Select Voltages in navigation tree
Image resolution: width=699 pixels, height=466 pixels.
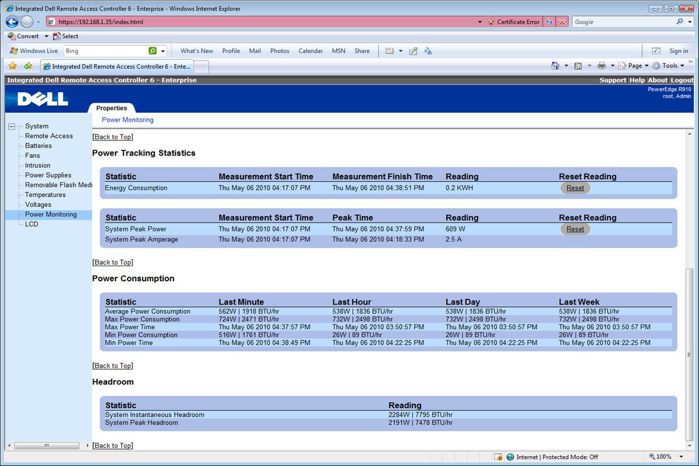click(x=38, y=205)
